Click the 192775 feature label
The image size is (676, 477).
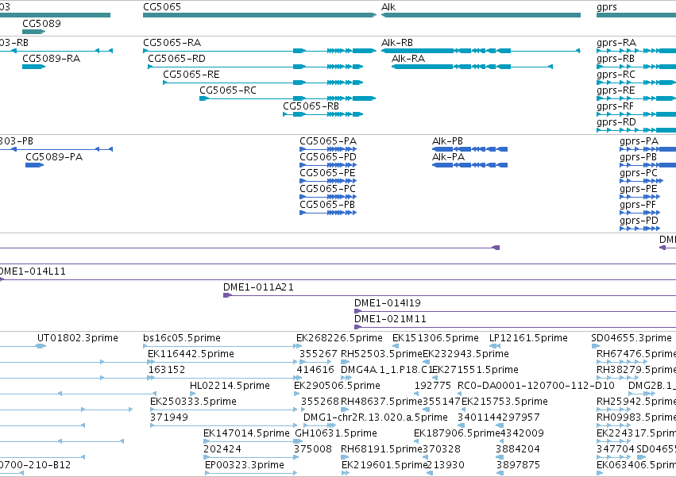pos(433,386)
